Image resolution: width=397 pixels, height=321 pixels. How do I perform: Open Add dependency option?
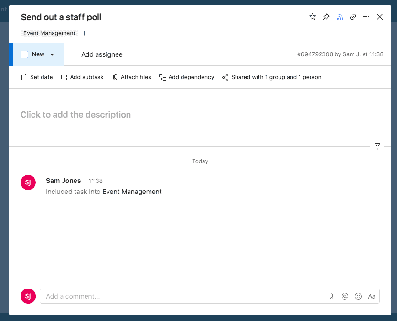(186, 77)
